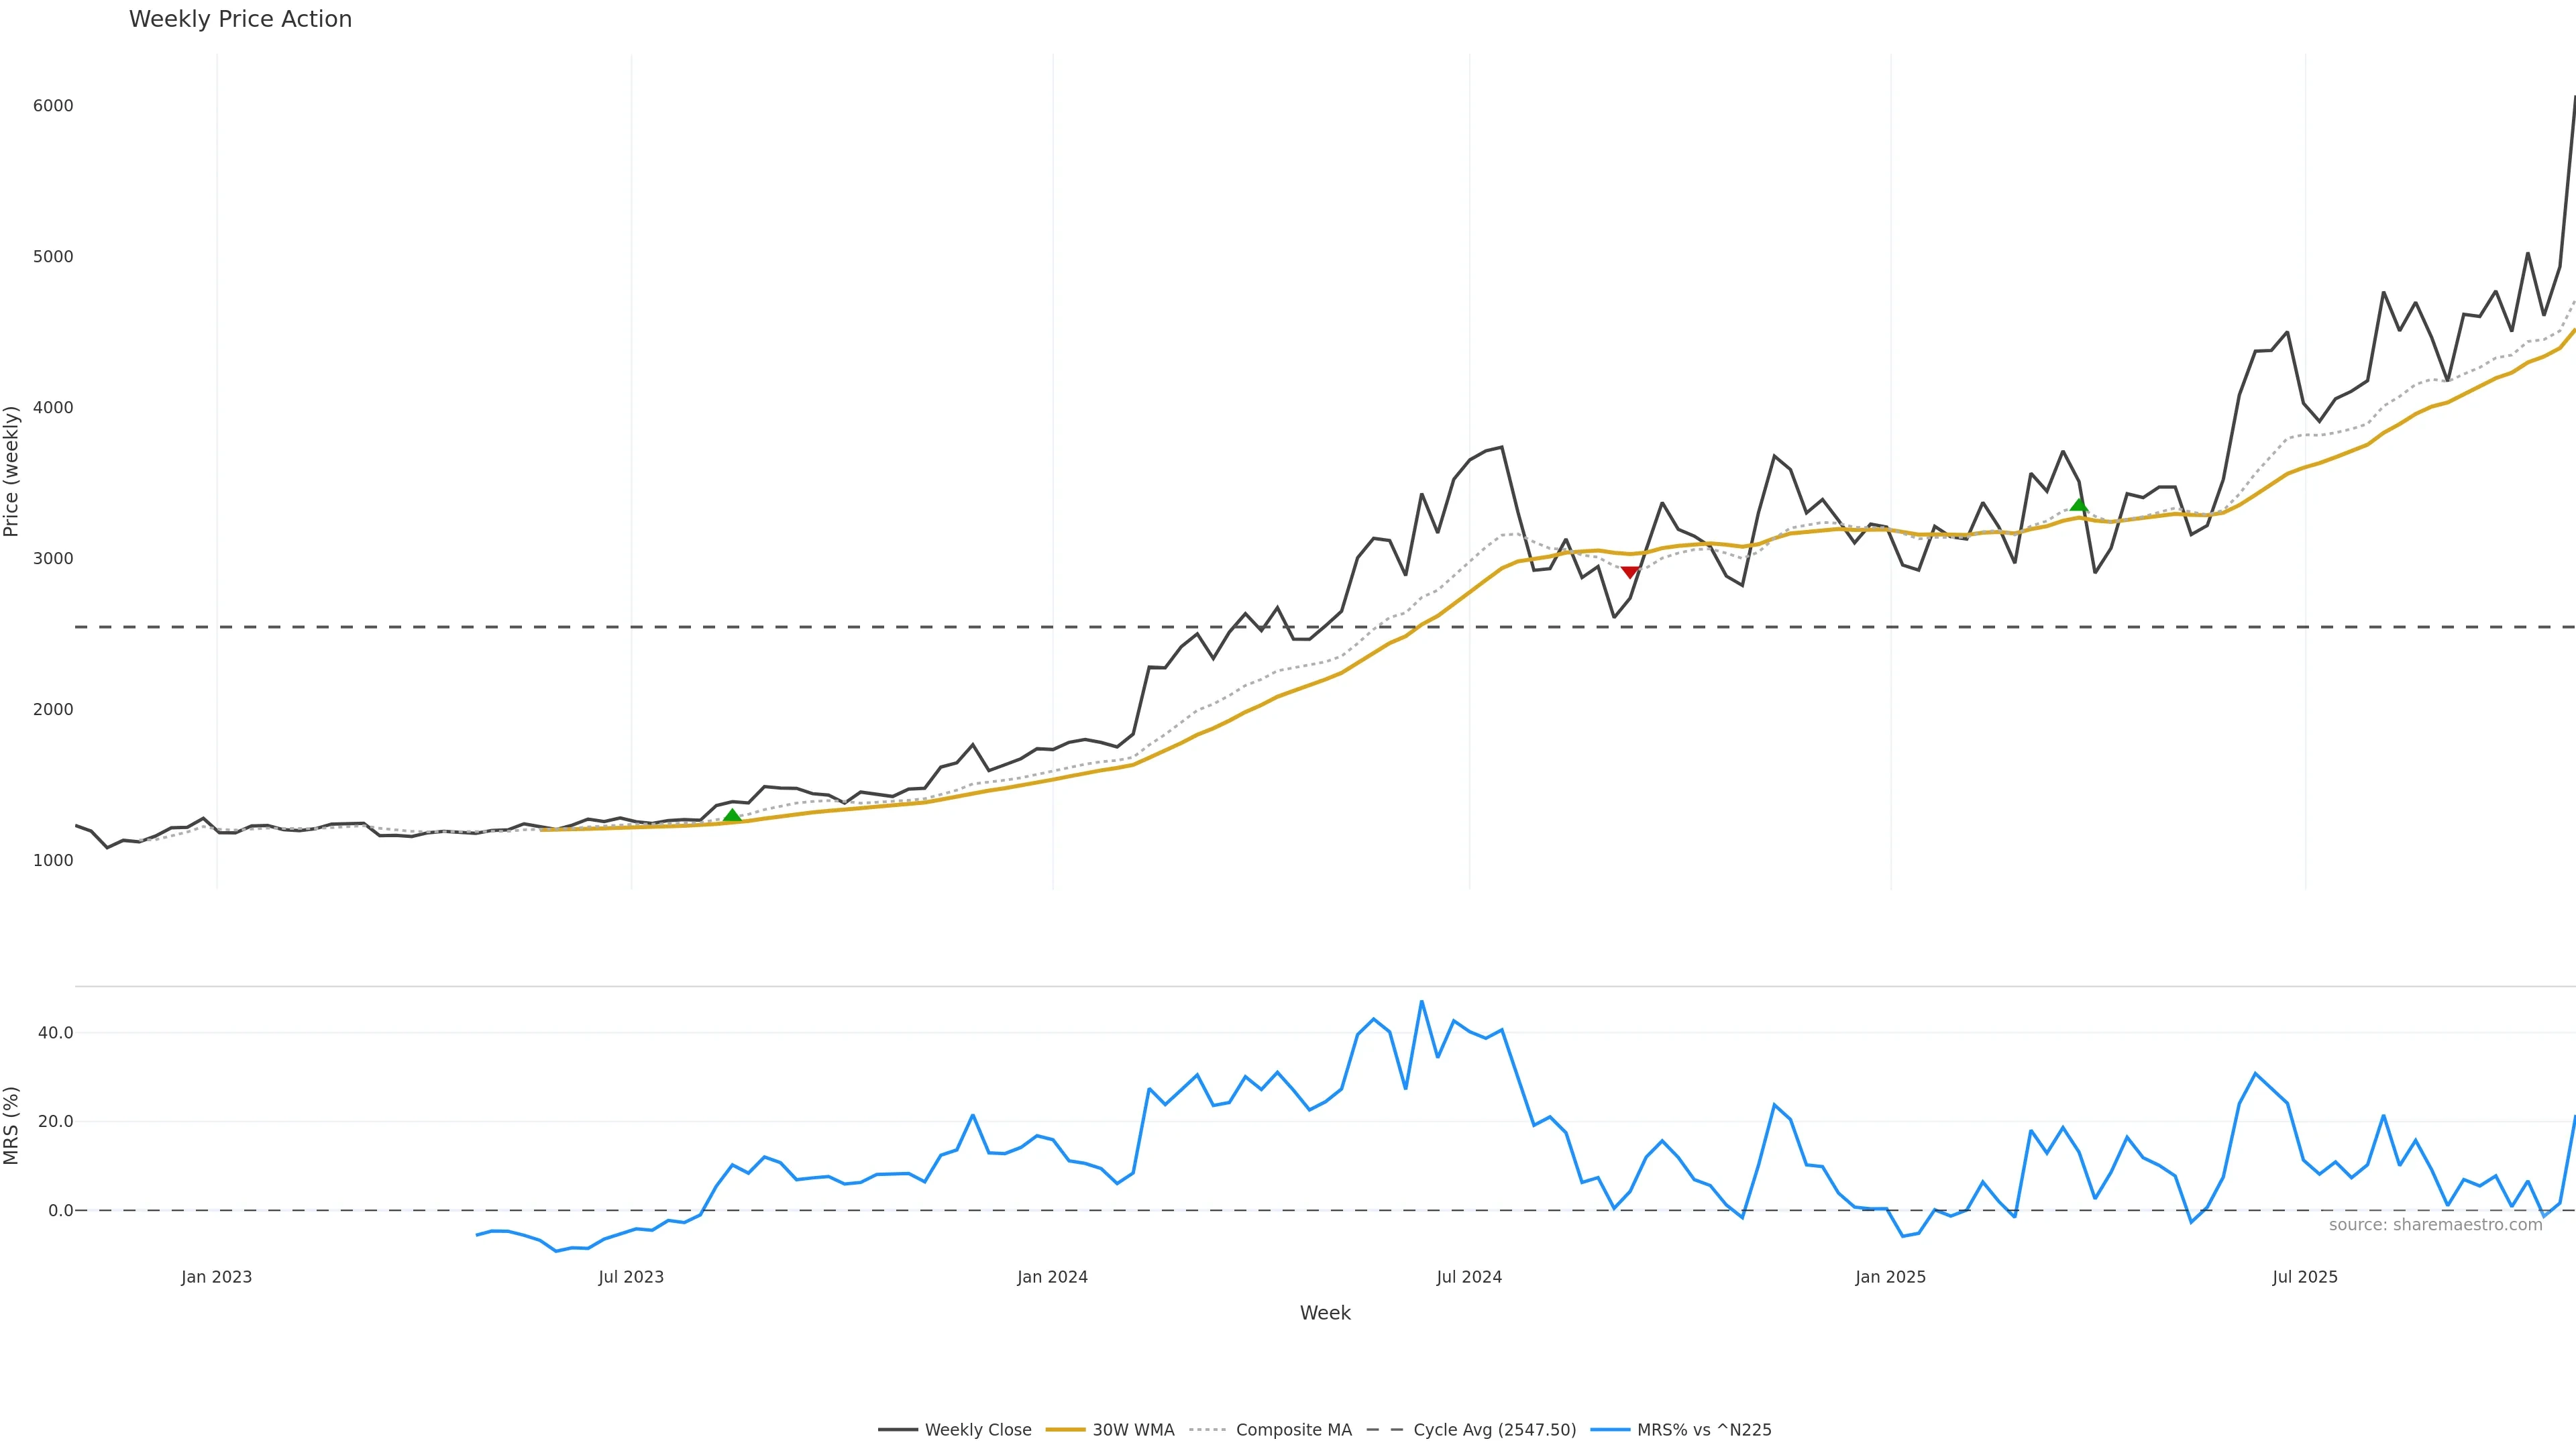The height and width of the screenshot is (1449, 2576).
Task: Toggle the Cycle Avg (2547.50) legend entry
Action: click(x=1494, y=1430)
